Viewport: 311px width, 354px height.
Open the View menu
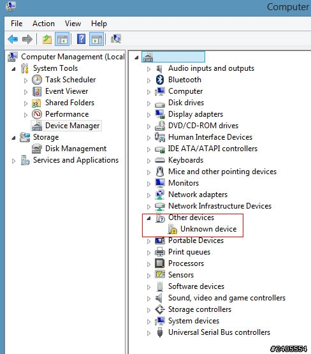pos(73,24)
